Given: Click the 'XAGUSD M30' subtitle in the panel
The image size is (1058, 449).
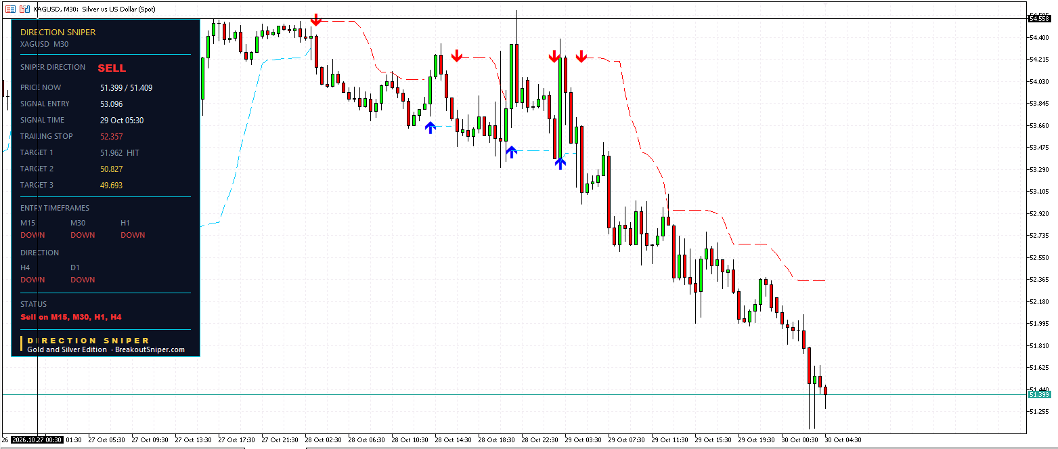Looking at the screenshot, I should (x=45, y=44).
